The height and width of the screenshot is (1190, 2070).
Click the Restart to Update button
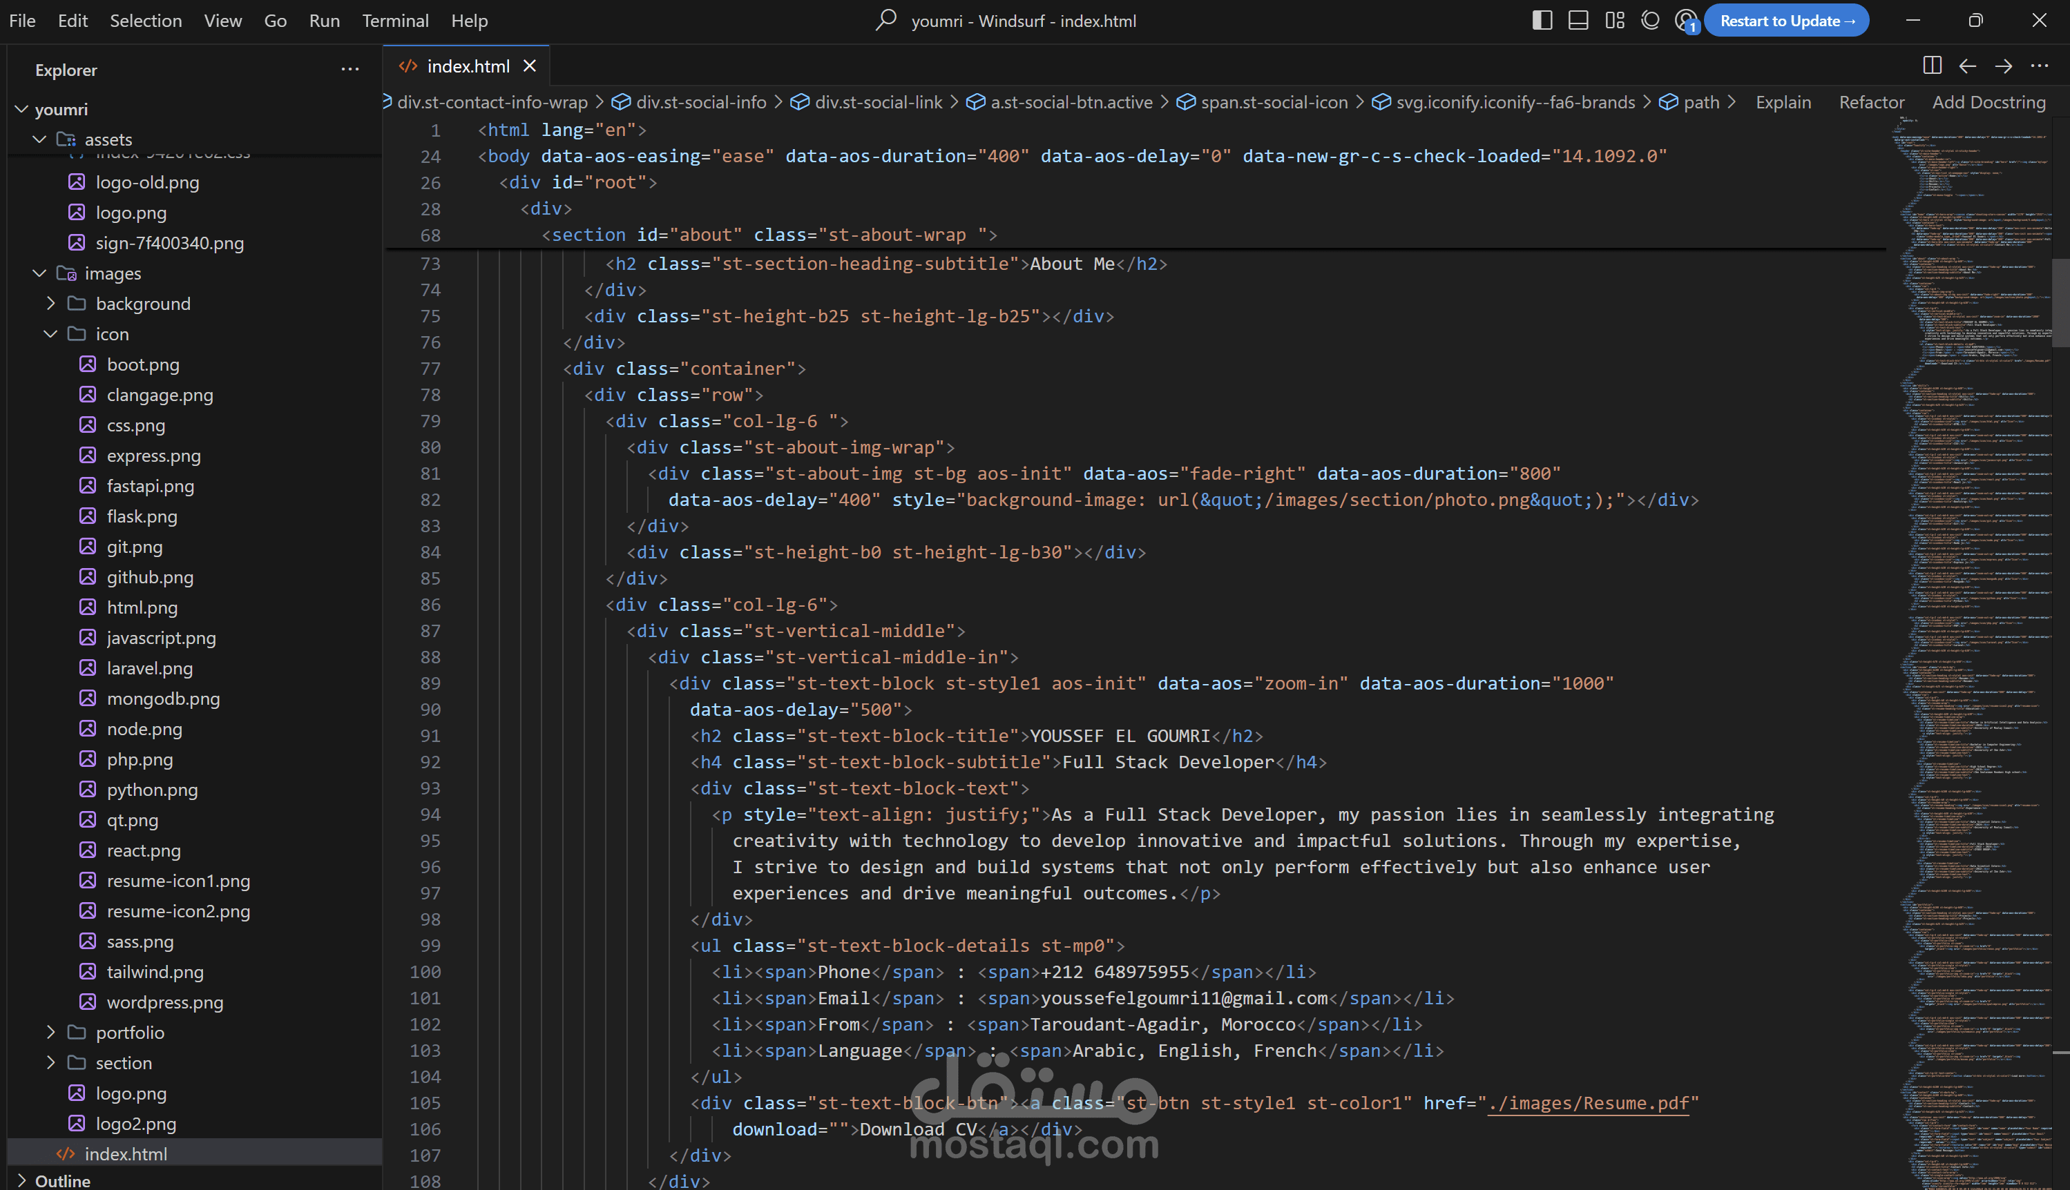click(x=1786, y=21)
